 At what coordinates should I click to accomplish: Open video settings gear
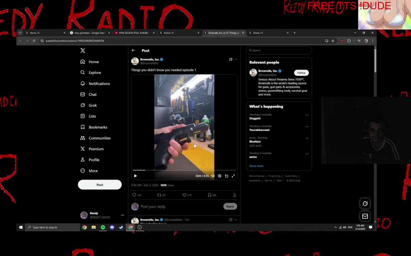[220, 176]
